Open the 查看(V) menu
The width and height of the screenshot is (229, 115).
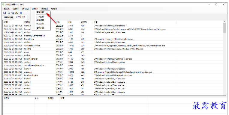coord(44,9)
